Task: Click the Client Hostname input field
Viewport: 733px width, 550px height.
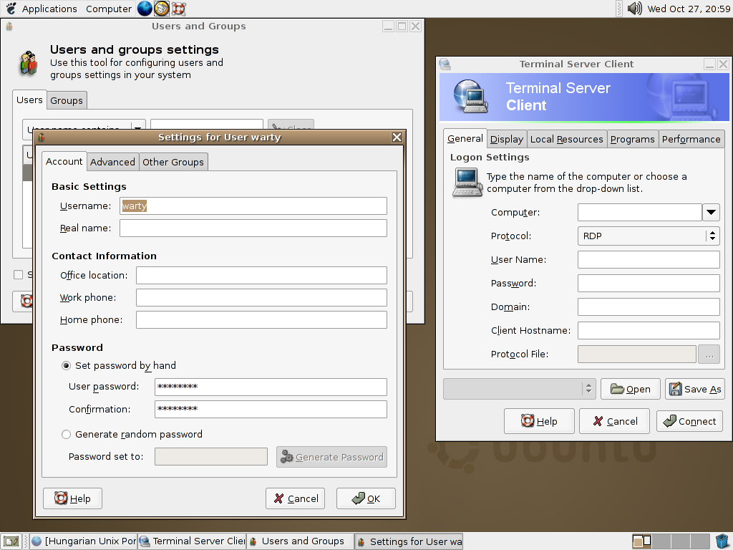Action: 649,331
